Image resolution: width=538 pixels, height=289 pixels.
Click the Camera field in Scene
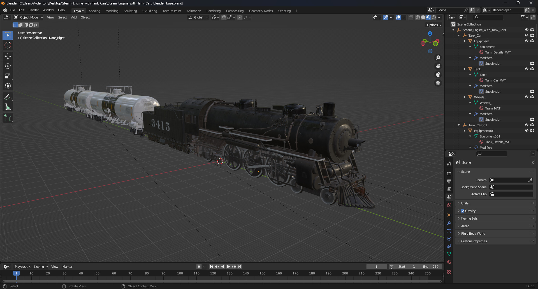(x=511, y=180)
